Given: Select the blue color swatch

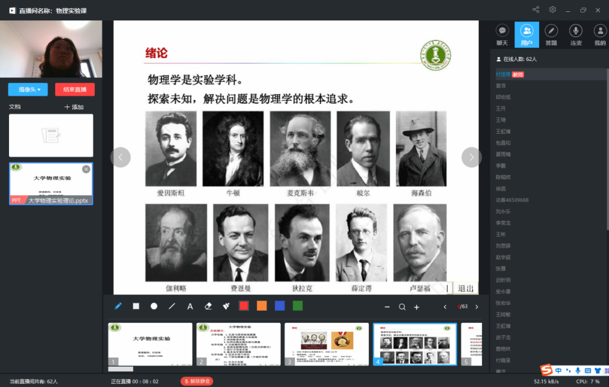Looking at the screenshot, I should click(x=280, y=306).
